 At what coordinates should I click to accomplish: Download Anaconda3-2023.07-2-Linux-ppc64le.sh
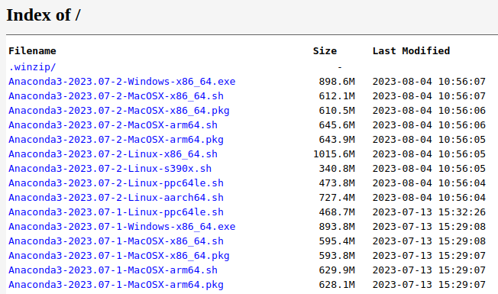pyautogui.click(x=116, y=183)
